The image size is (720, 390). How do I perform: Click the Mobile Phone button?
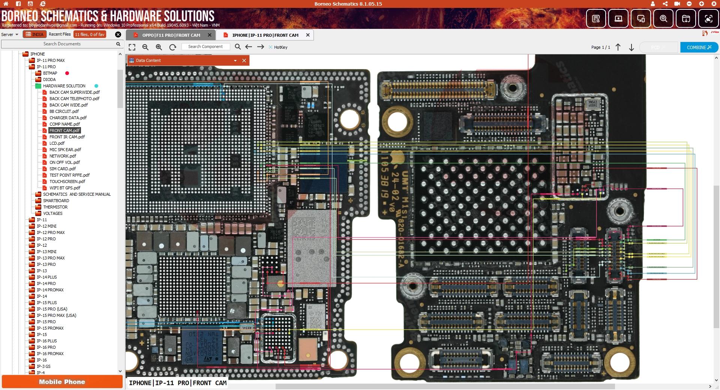pos(62,382)
